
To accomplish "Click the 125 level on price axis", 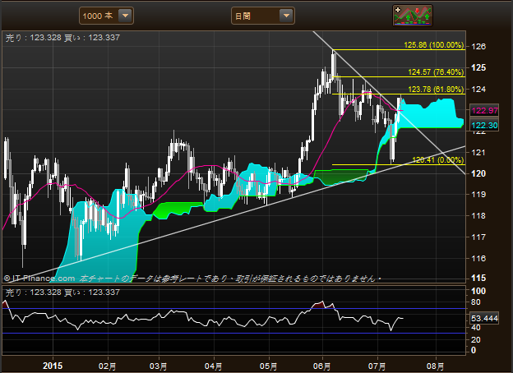I will (478, 67).
